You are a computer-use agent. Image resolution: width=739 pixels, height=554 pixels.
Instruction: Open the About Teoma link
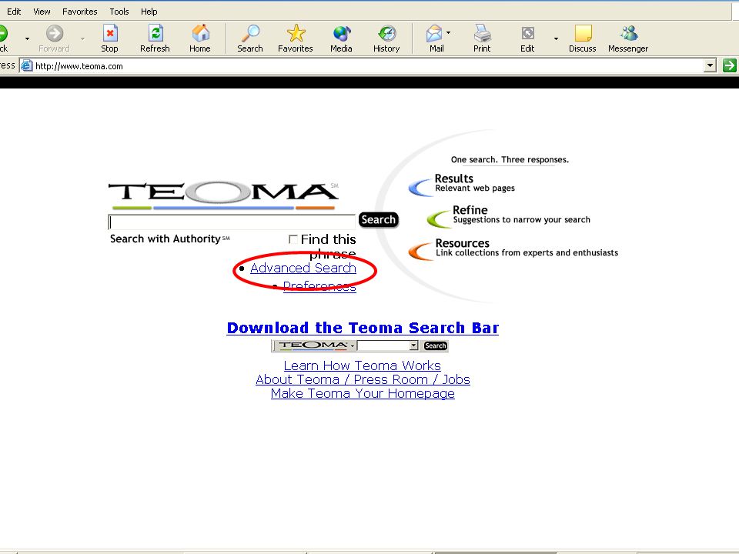(297, 379)
